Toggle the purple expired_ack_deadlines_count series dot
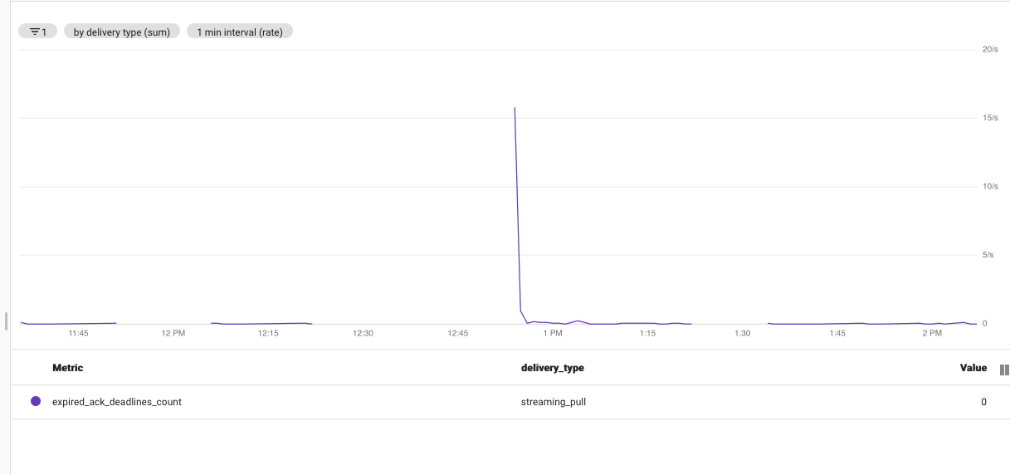Screen dimensions: 1010x475 (x=36, y=401)
